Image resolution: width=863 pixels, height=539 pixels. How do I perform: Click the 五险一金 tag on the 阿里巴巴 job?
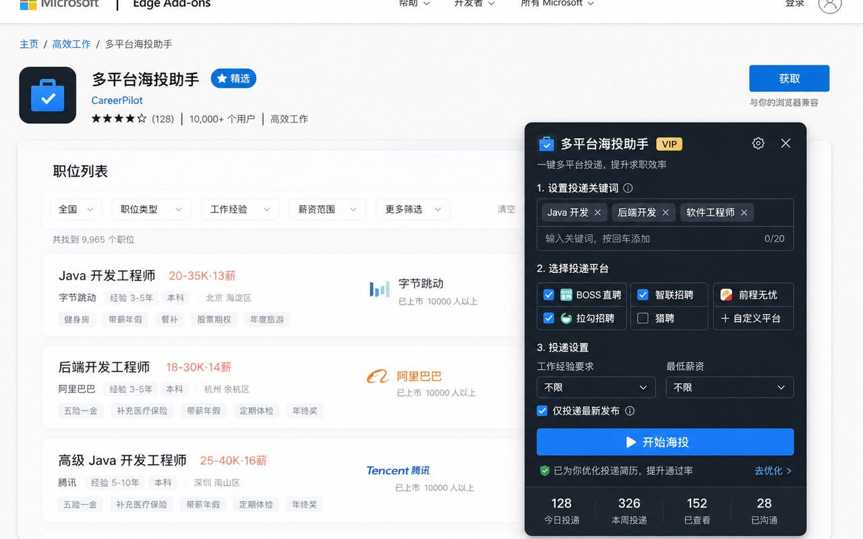(x=81, y=410)
